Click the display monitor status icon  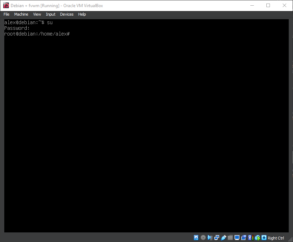coord(237,238)
